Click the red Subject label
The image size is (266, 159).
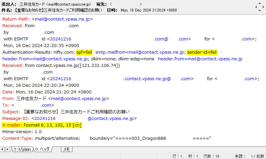11,112
